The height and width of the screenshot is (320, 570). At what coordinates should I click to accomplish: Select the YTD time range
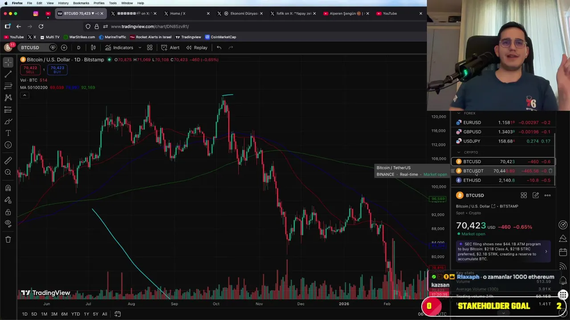[76, 314]
